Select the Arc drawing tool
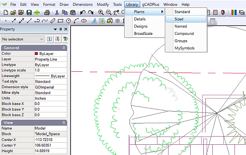Image resolution: width=246 pixels, height=155 pixels. (x=76, y=21)
